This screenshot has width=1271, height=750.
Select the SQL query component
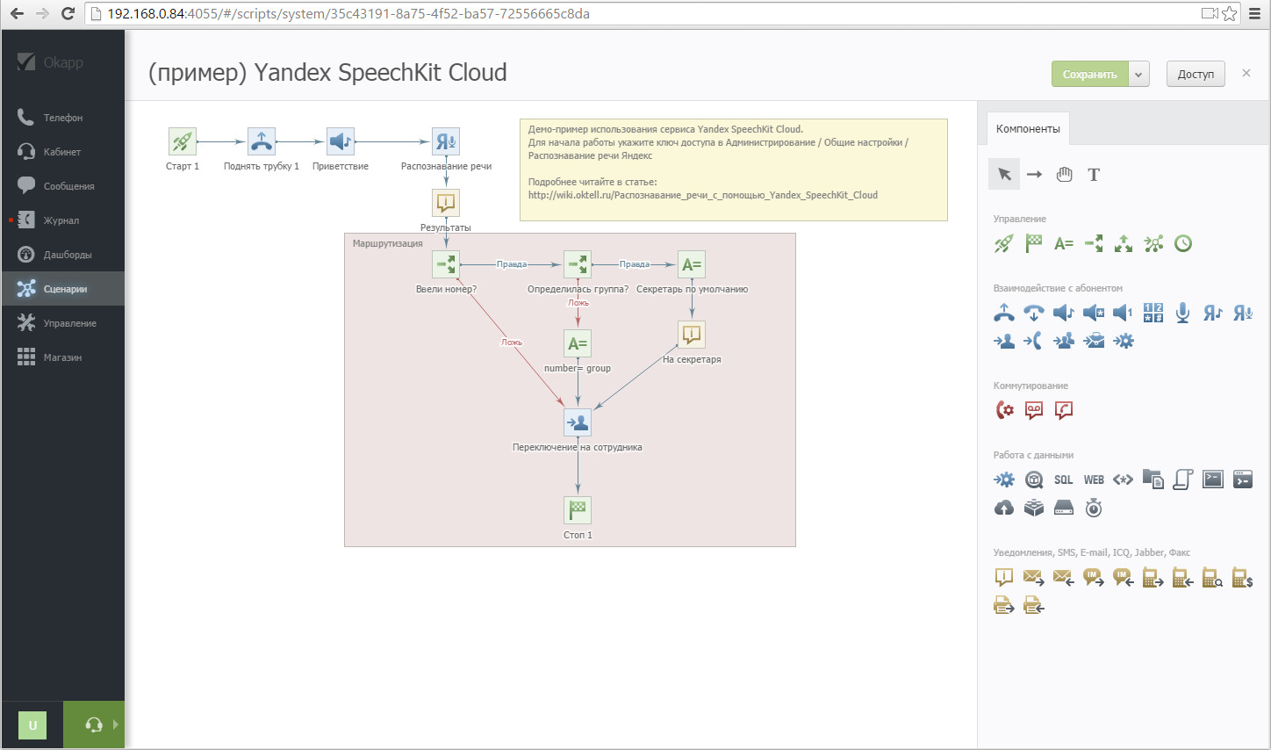[x=1063, y=480]
